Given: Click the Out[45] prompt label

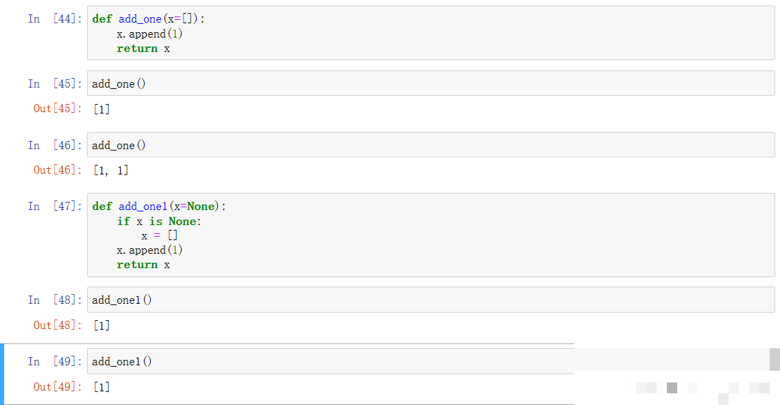Looking at the screenshot, I should click(58, 108).
